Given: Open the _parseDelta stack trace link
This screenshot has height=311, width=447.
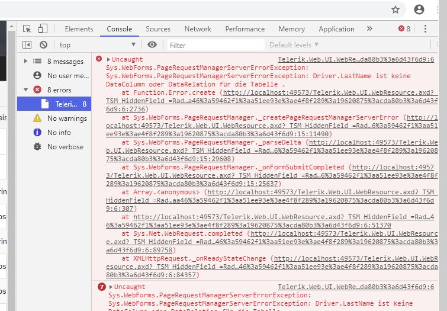Looking at the screenshot, I should (x=272, y=150).
